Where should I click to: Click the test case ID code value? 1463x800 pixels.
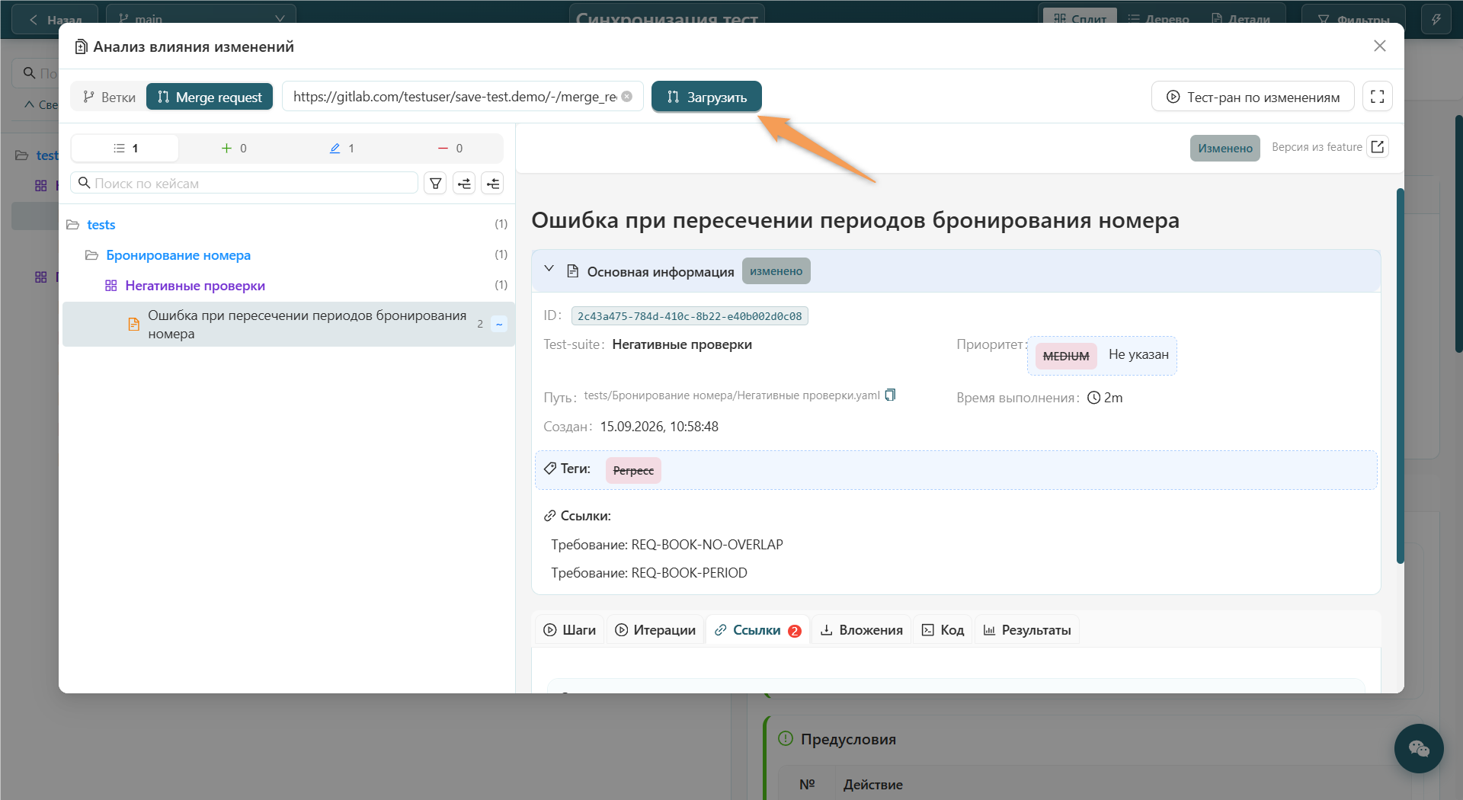coord(690,316)
